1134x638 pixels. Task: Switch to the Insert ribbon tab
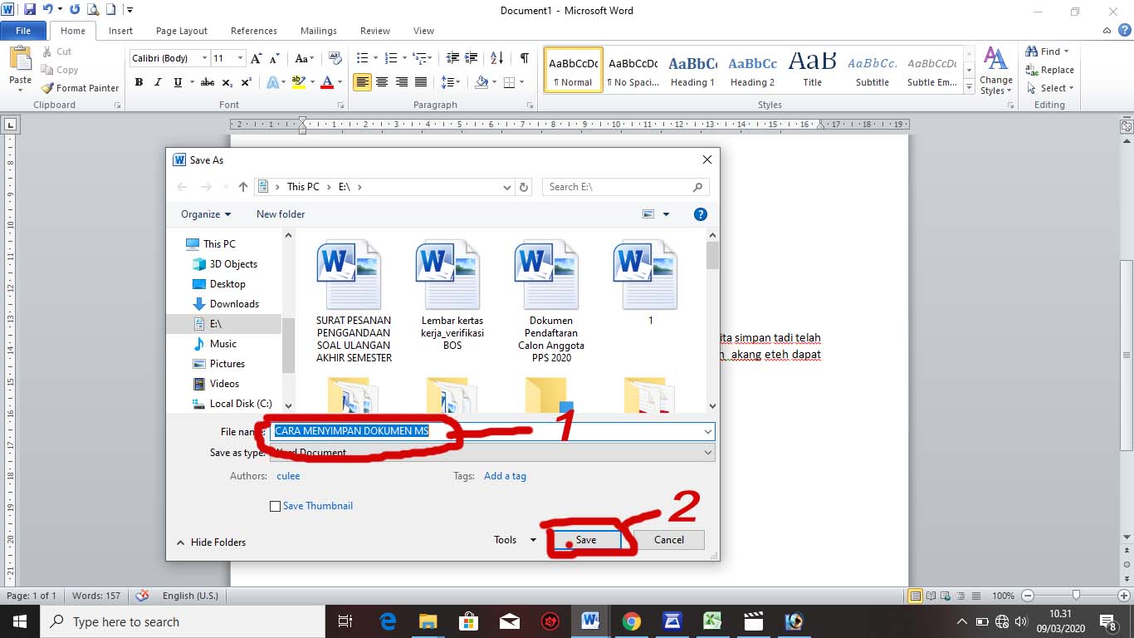pyautogui.click(x=120, y=31)
